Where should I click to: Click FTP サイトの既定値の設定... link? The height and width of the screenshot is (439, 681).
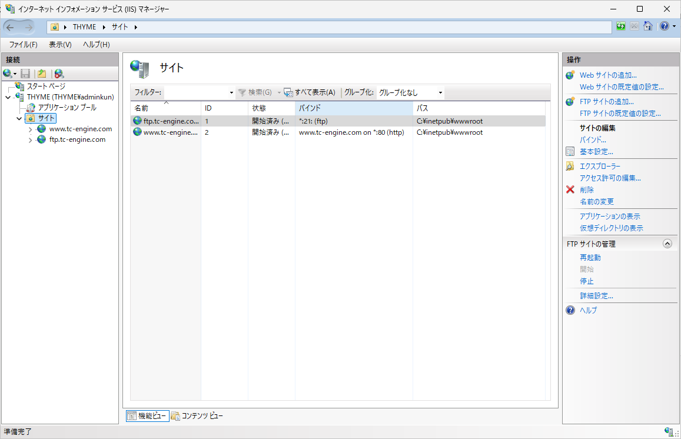pyautogui.click(x=620, y=114)
